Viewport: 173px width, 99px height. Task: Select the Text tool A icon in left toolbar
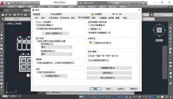[2, 87]
